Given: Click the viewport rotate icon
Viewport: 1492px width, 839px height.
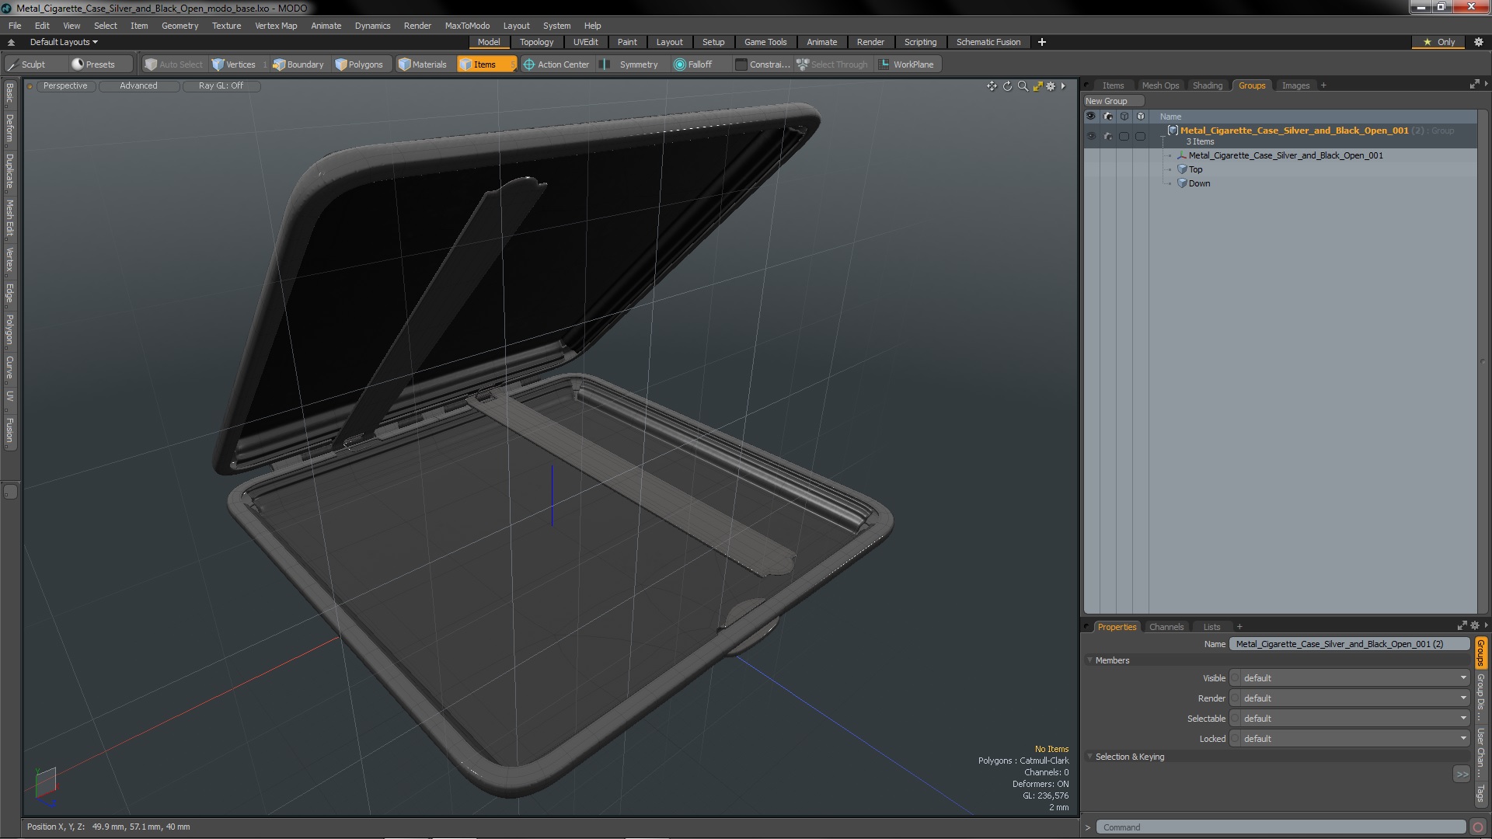Looking at the screenshot, I should [x=1007, y=86].
